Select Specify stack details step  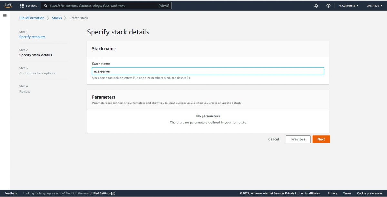click(x=35, y=55)
